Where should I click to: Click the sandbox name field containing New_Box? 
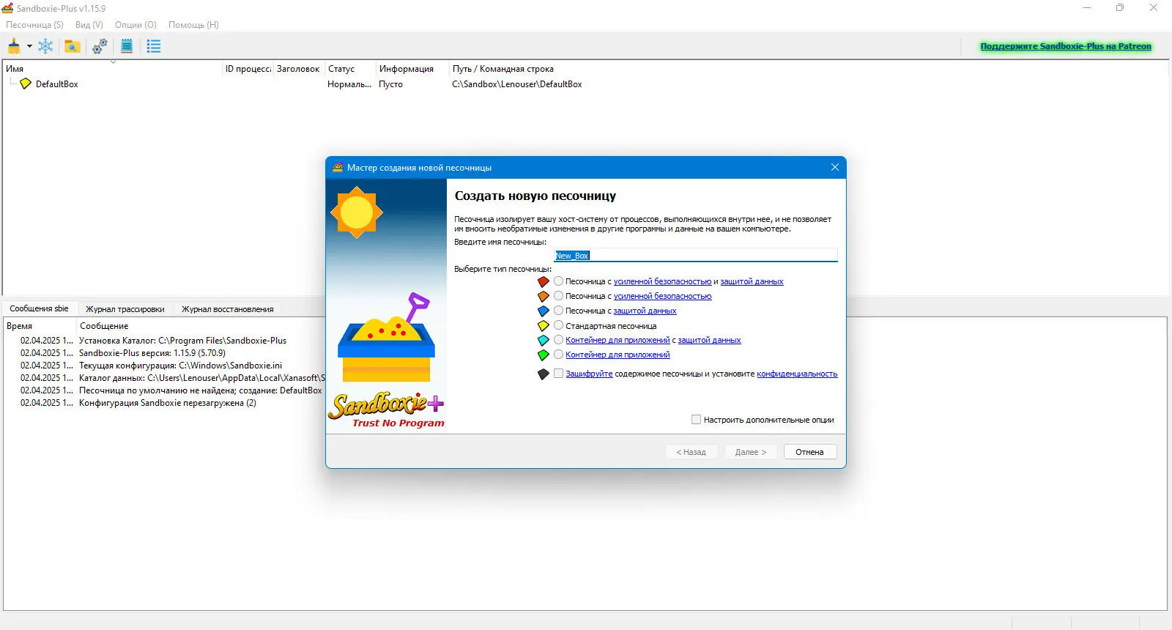point(696,255)
